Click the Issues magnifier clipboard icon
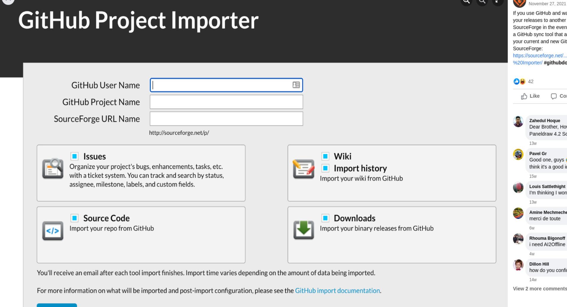The height and width of the screenshot is (307, 567). (53, 169)
